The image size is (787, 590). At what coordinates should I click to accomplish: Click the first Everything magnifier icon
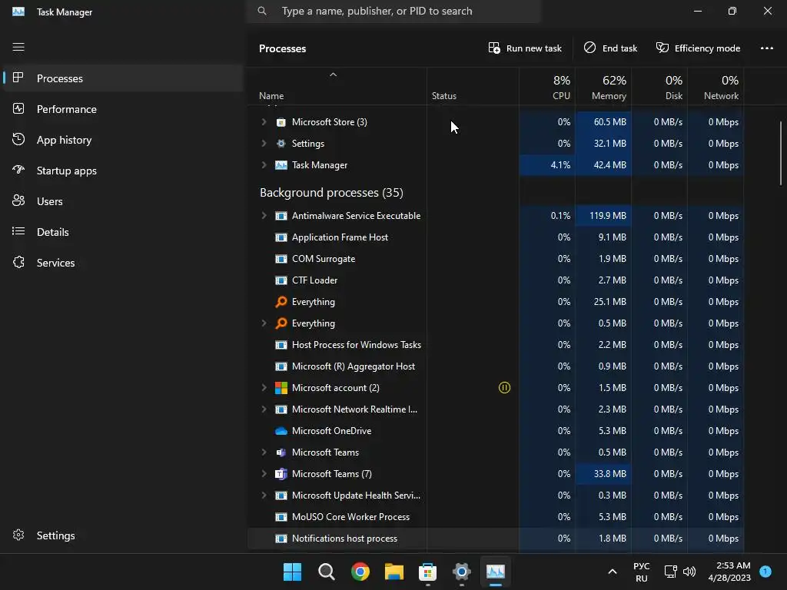[x=281, y=301]
